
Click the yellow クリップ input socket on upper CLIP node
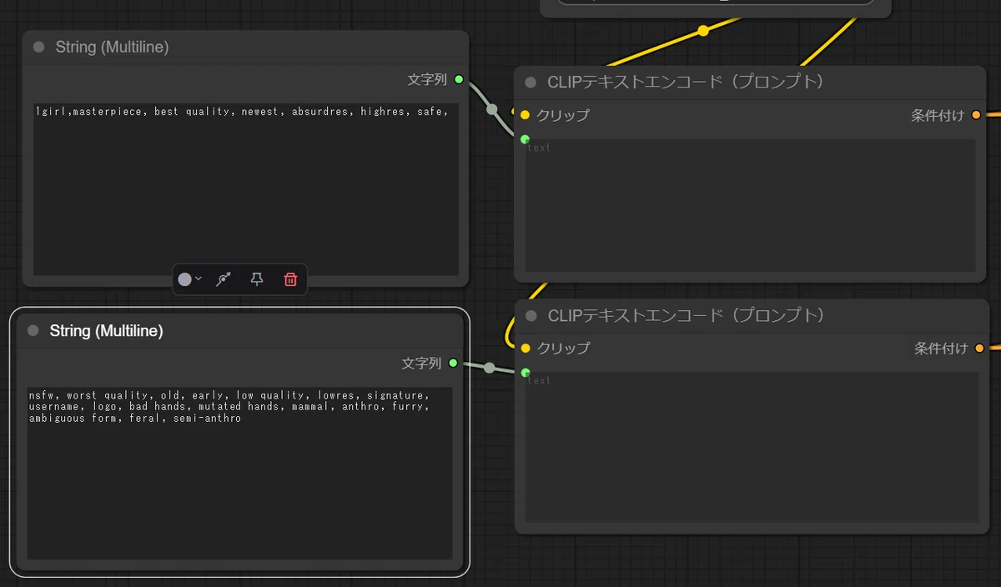click(525, 115)
